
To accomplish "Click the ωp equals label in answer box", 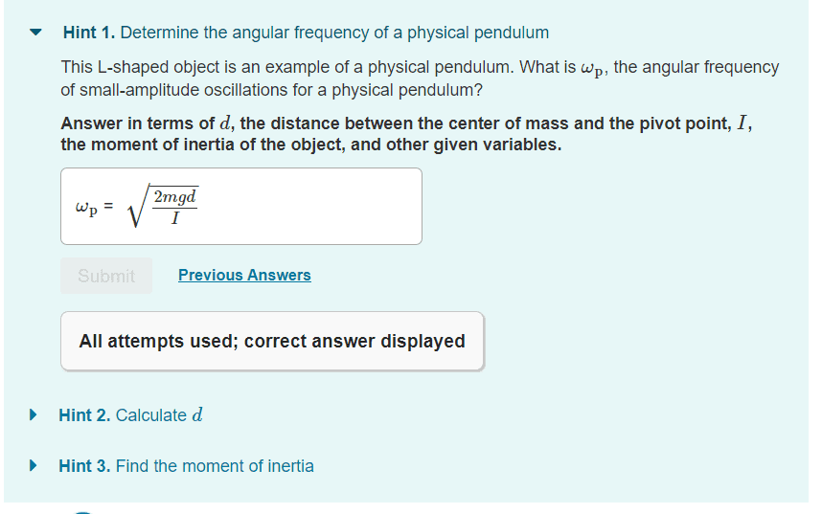I will tap(94, 207).
